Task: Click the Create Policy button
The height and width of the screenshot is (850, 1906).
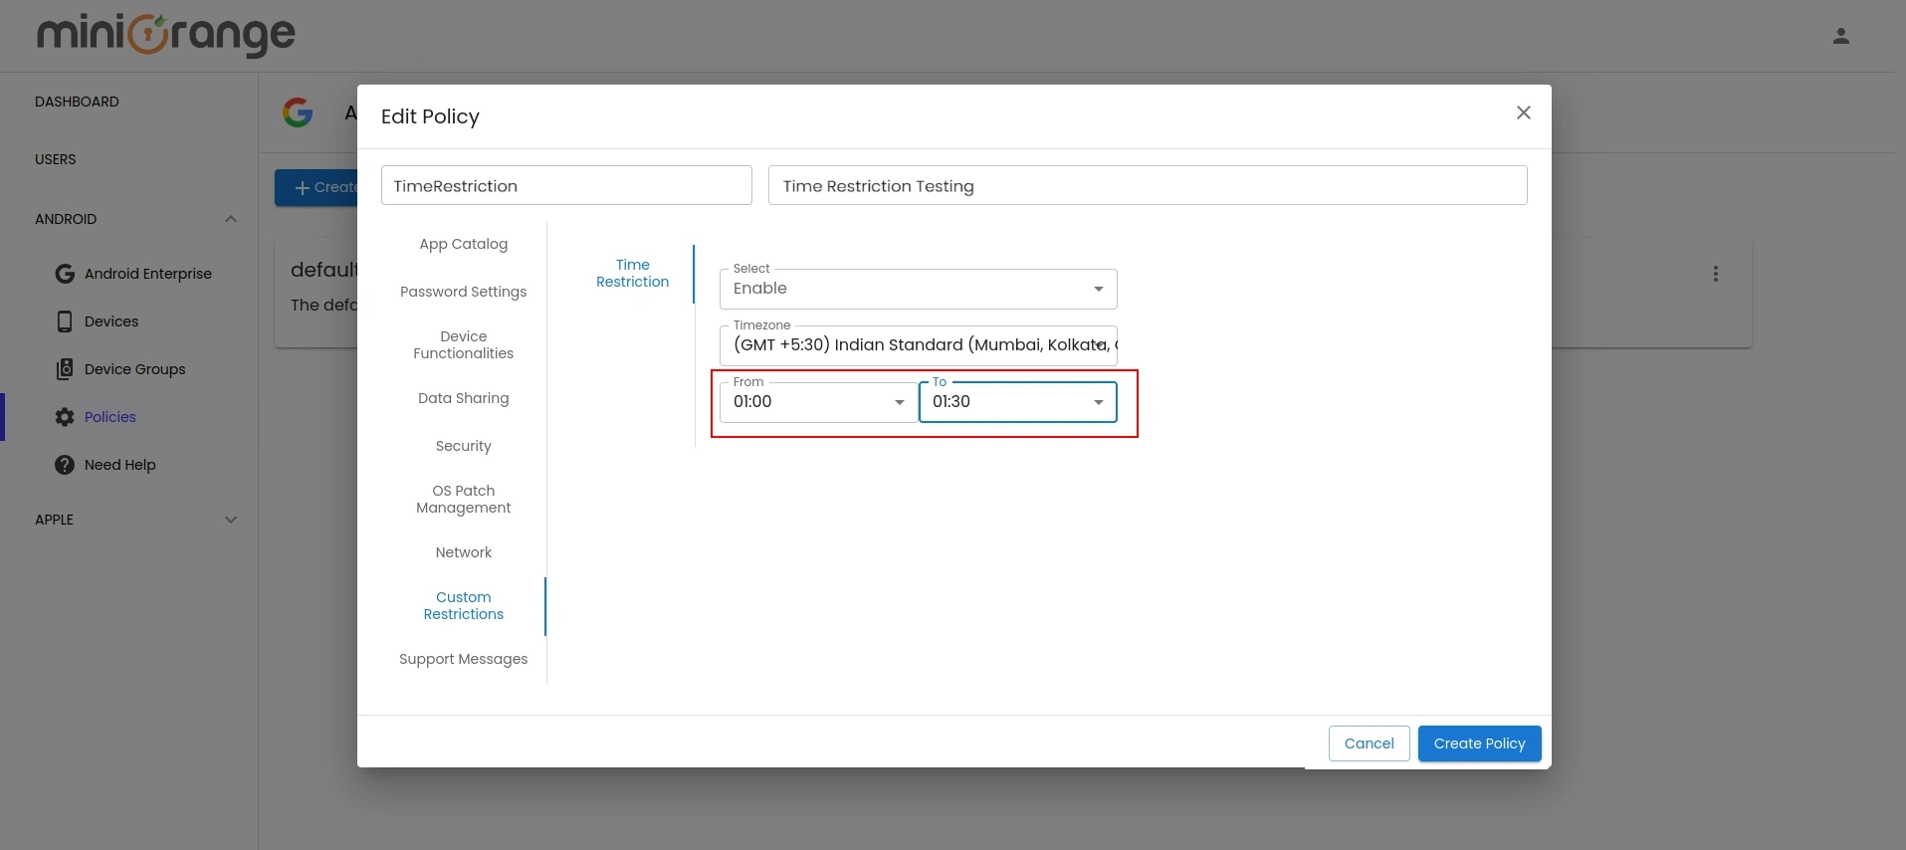Action: pyautogui.click(x=1479, y=744)
